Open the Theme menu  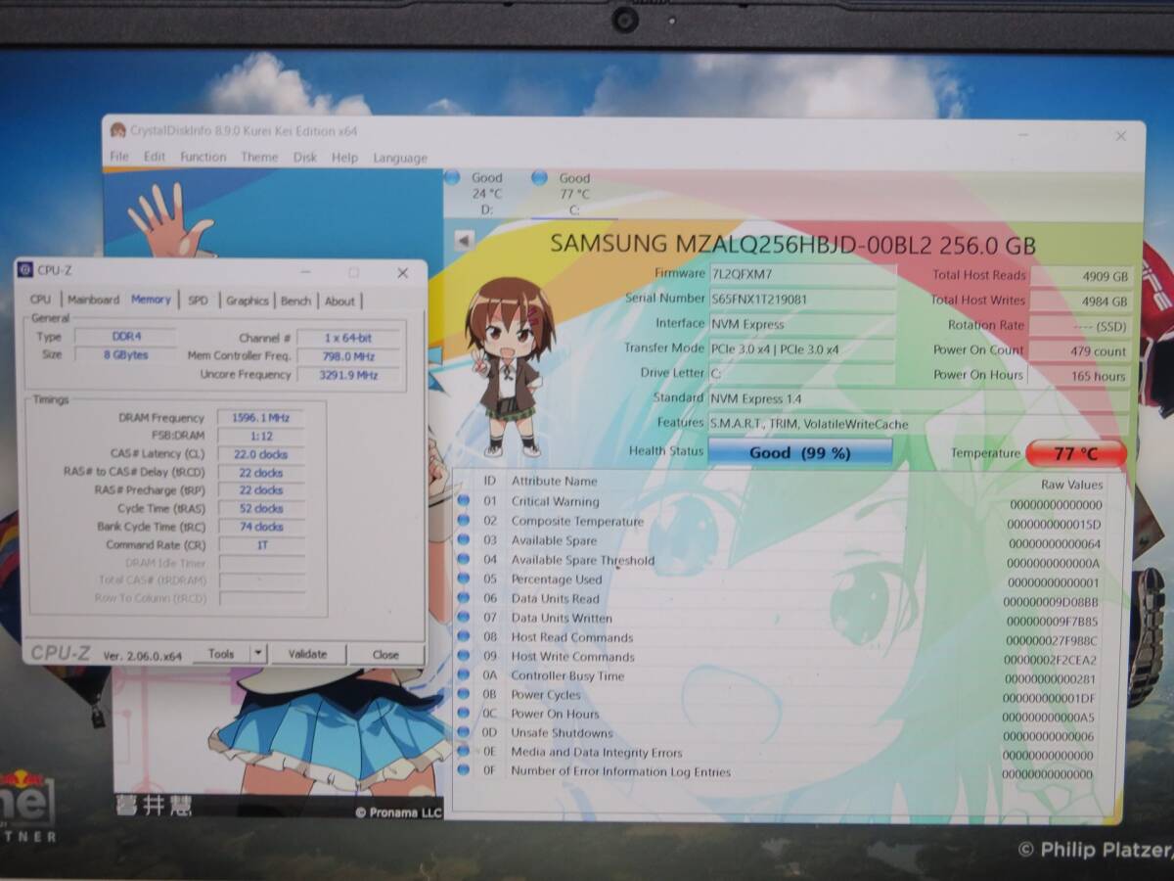pyautogui.click(x=259, y=157)
